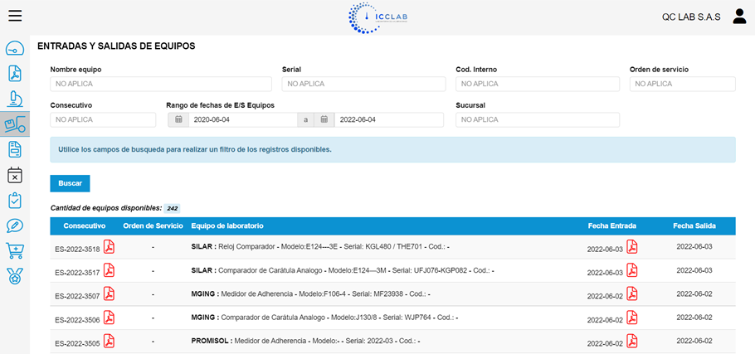Open the hamburger menu
The width and height of the screenshot is (755, 354).
pos(15,16)
